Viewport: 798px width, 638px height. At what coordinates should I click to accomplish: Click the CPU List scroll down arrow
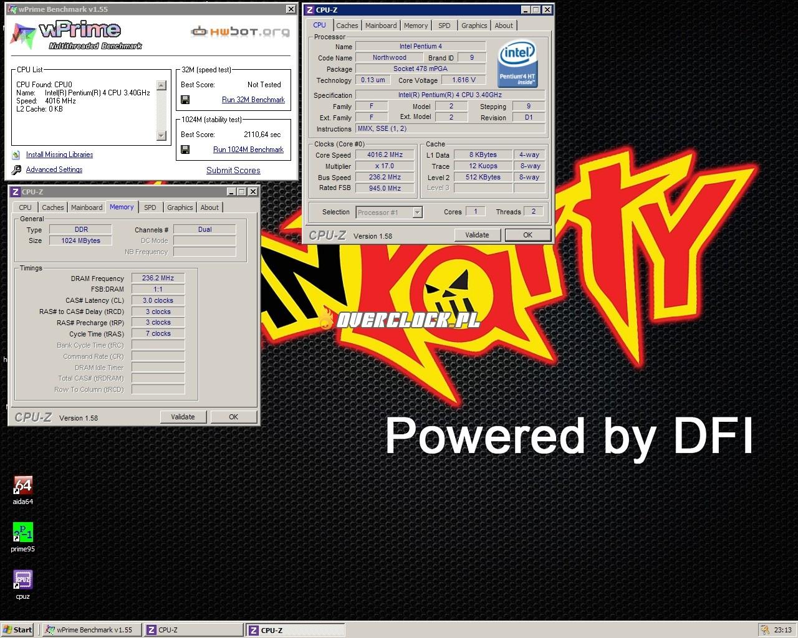click(161, 135)
